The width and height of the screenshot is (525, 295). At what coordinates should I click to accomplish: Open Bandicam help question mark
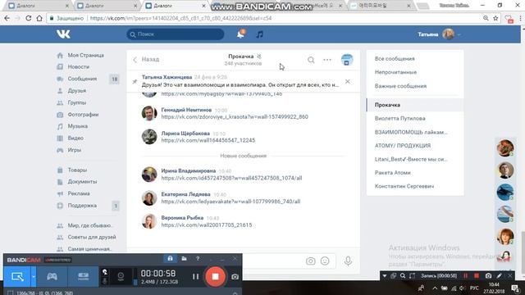click(198, 259)
